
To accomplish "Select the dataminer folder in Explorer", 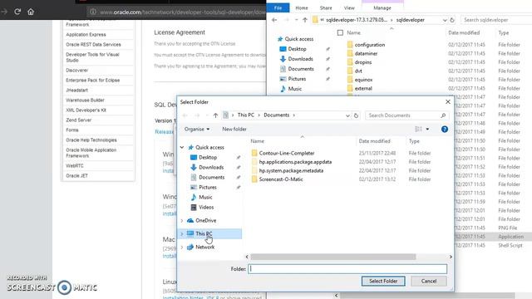I will pyautogui.click(x=366, y=53).
